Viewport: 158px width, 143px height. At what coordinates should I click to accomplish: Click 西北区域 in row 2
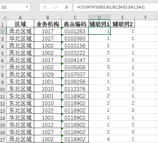pyautogui.click(x=20, y=31)
